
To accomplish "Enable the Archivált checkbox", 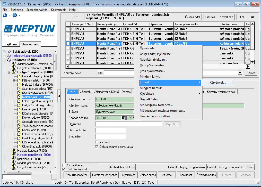I will (97, 142).
